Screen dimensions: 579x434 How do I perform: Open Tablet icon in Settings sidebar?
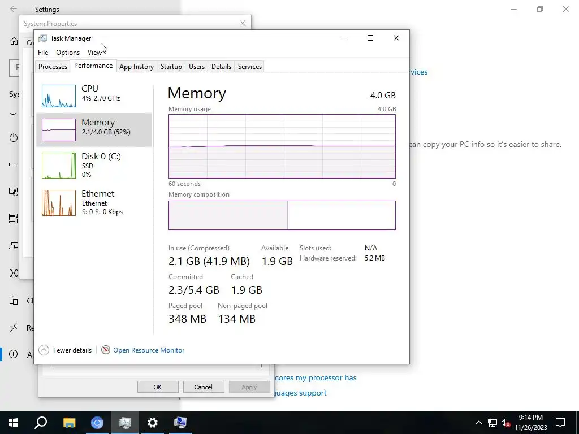pyautogui.click(x=14, y=192)
